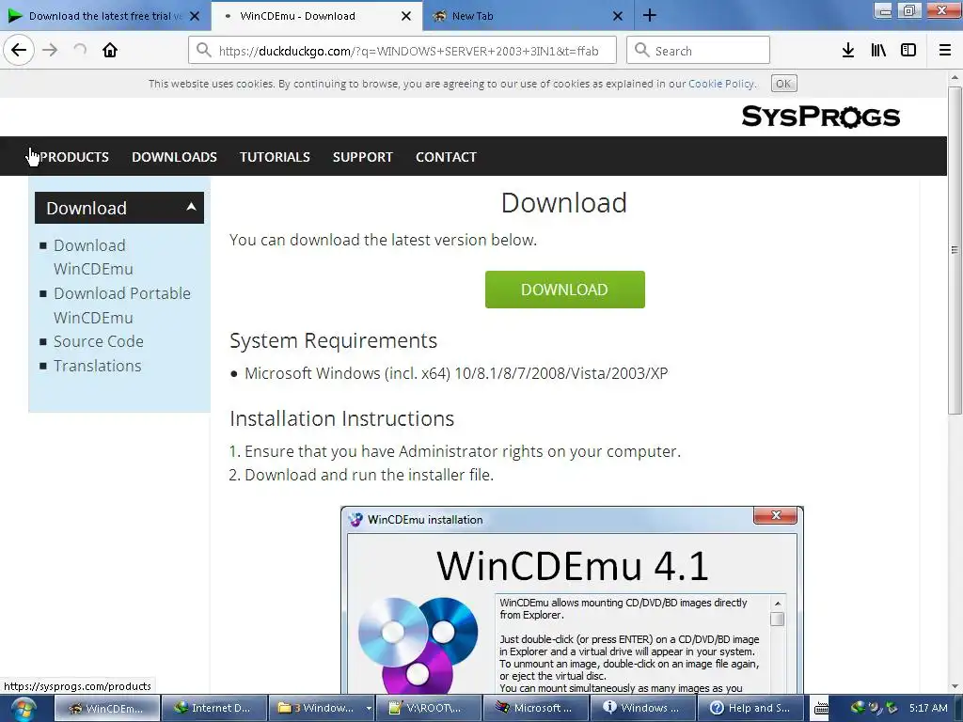
Task: Switch to Microsoft ... taskbar button
Action: click(535, 708)
